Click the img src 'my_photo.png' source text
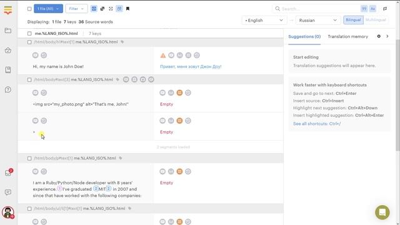The width and height of the screenshot is (400, 225). (81, 104)
